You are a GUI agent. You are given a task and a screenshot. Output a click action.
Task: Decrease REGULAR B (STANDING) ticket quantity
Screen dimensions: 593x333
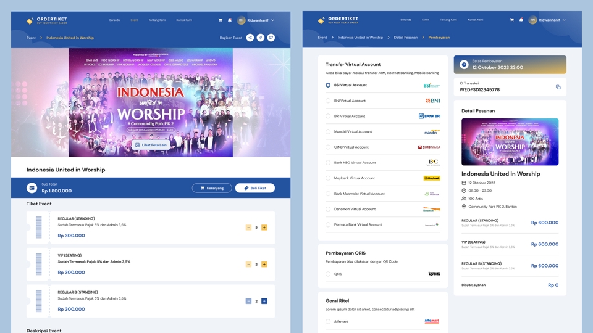(248, 301)
